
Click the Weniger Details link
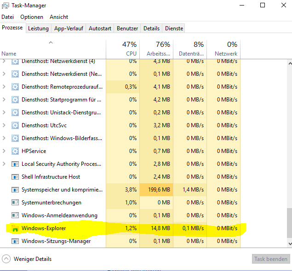pos(33,259)
